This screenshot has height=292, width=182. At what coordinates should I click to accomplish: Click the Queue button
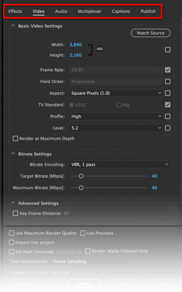pos(84,283)
